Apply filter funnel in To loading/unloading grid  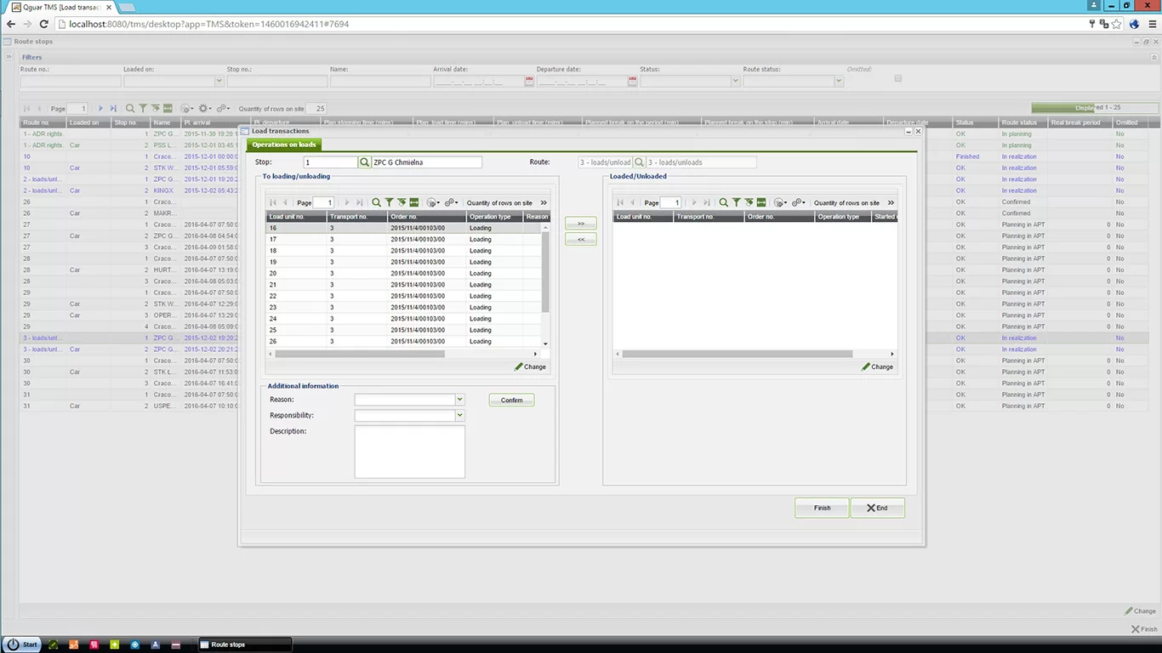click(x=389, y=202)
